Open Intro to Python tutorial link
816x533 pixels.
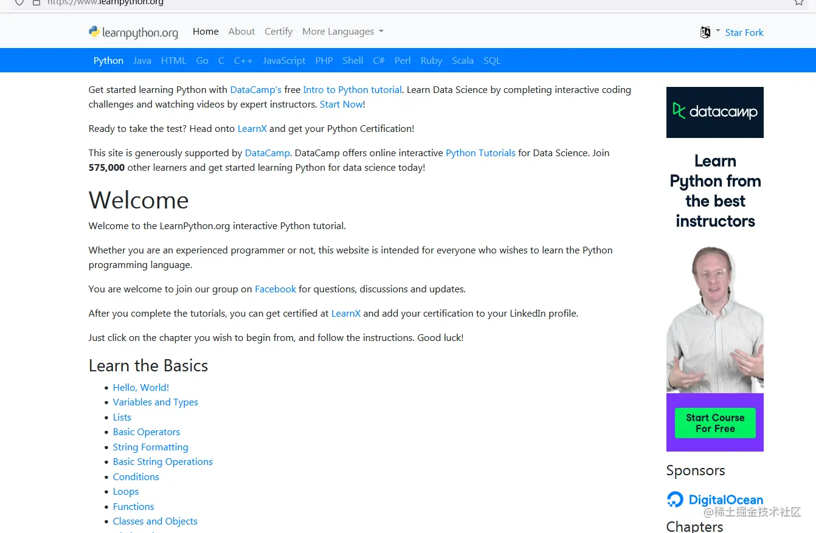click(353, 90)
